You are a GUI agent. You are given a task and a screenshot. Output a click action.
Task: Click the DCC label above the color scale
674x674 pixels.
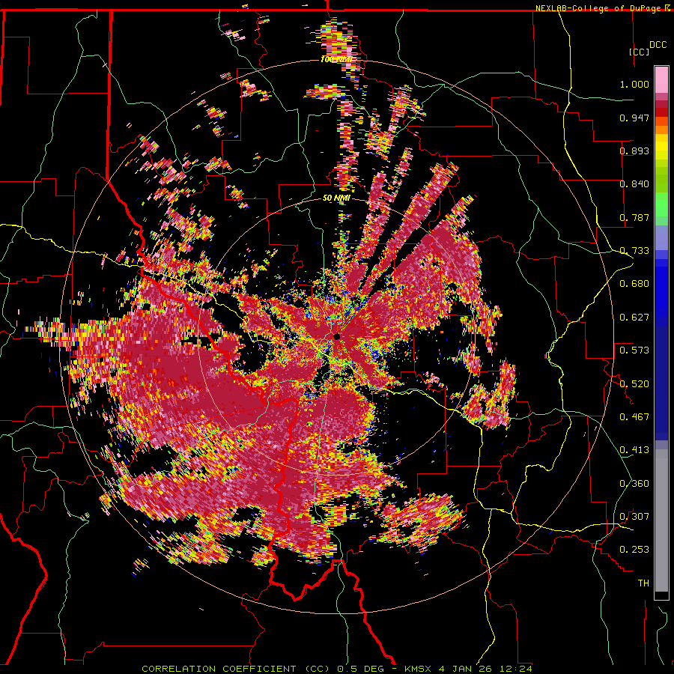pos(658,45)
